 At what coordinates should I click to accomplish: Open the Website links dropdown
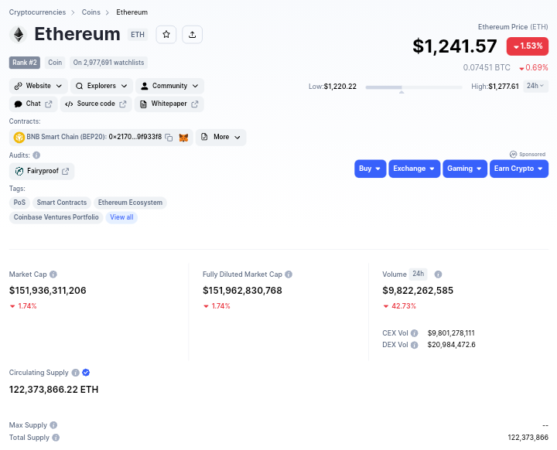click(x=39, y=86)
